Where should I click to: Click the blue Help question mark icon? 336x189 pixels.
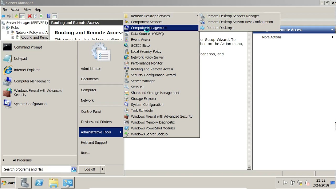49,16
